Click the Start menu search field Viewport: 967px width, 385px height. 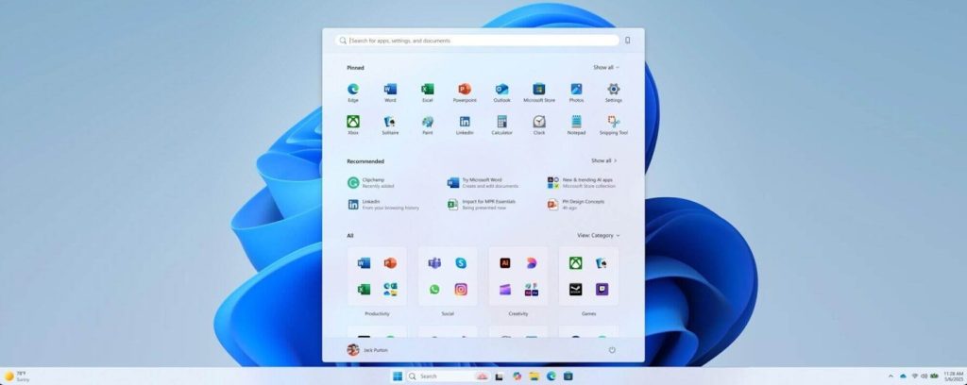tap(477, 41)
